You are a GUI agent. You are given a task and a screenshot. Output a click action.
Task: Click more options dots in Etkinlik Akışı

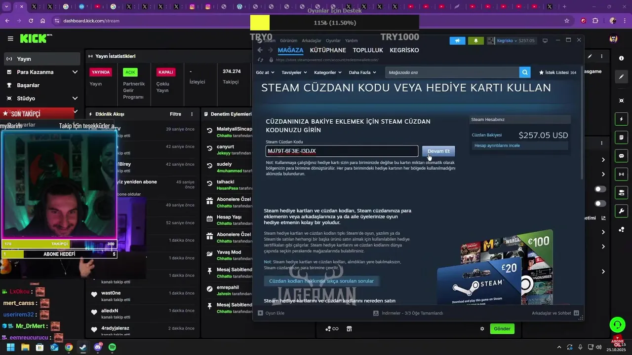192,114
